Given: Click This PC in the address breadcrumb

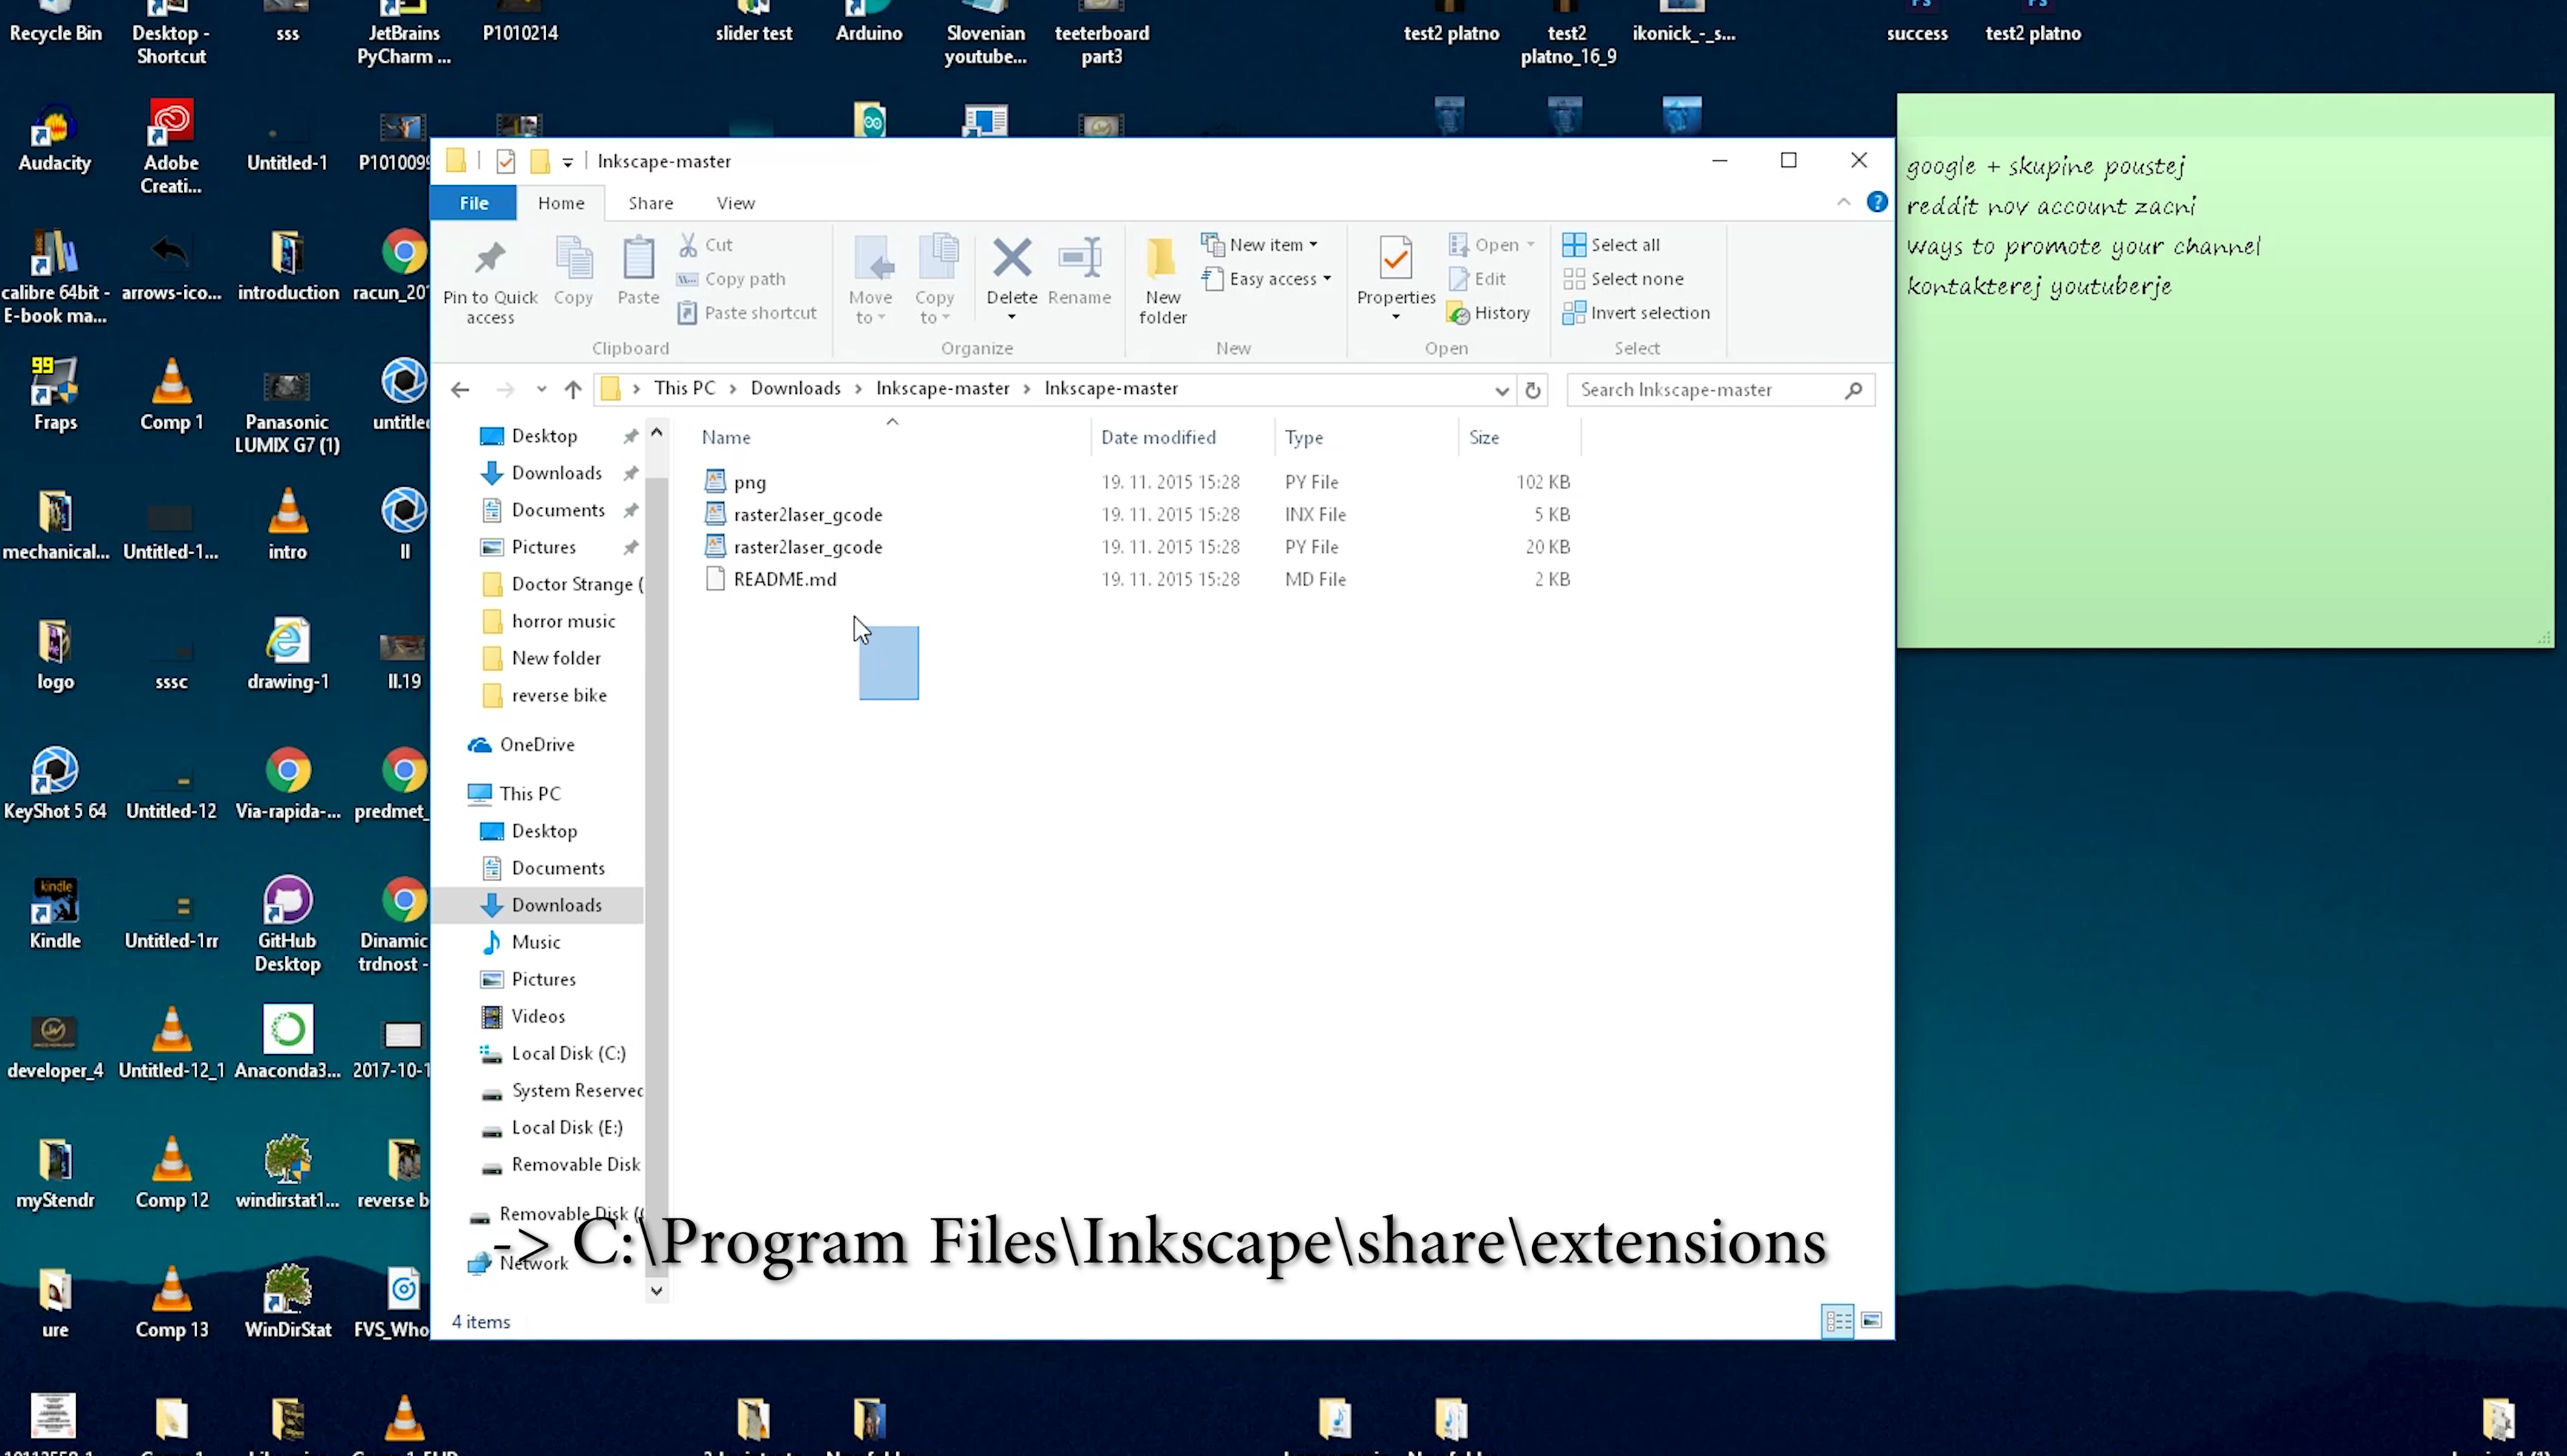Looking at the screenshot, I should [x=684, y=388].
